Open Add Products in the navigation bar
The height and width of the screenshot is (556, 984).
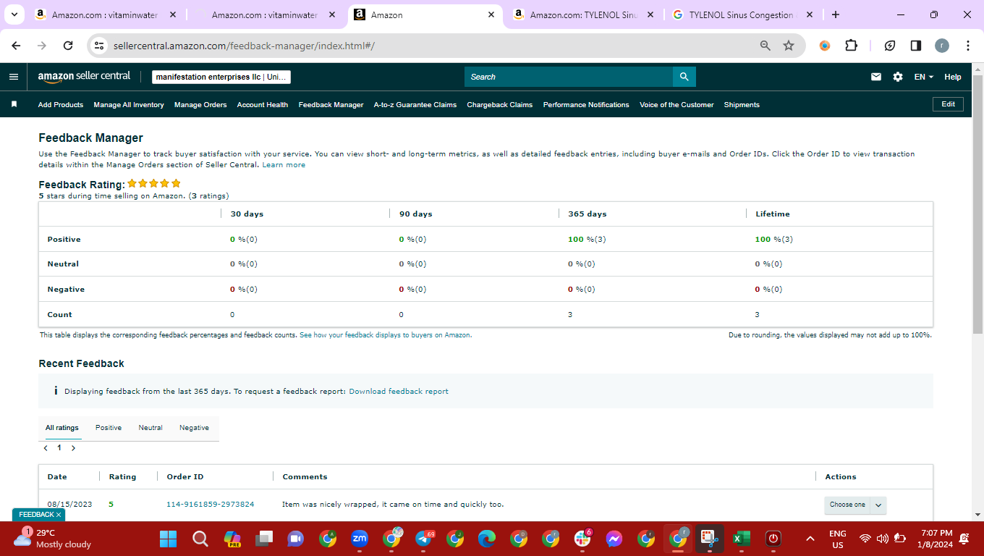(61, 105)
